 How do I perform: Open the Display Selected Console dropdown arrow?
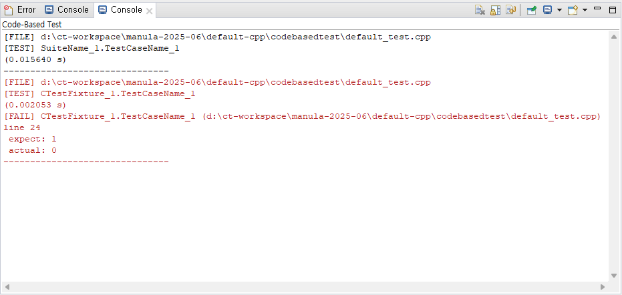pos(559,10)
